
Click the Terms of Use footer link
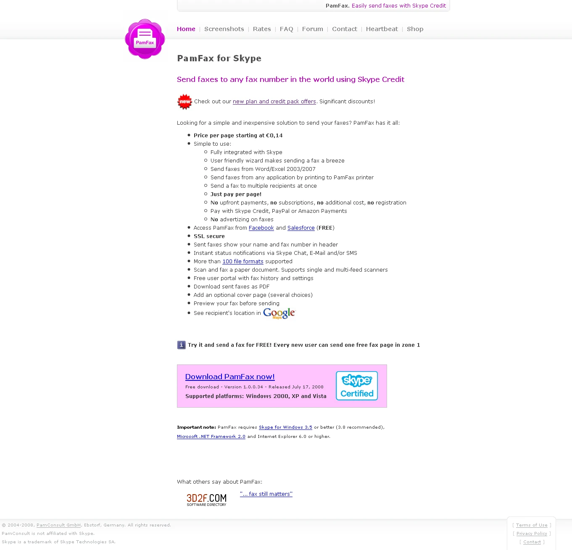532,525
